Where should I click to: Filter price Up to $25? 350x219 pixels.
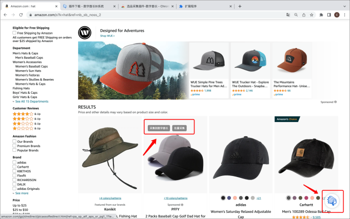(20, 205)
